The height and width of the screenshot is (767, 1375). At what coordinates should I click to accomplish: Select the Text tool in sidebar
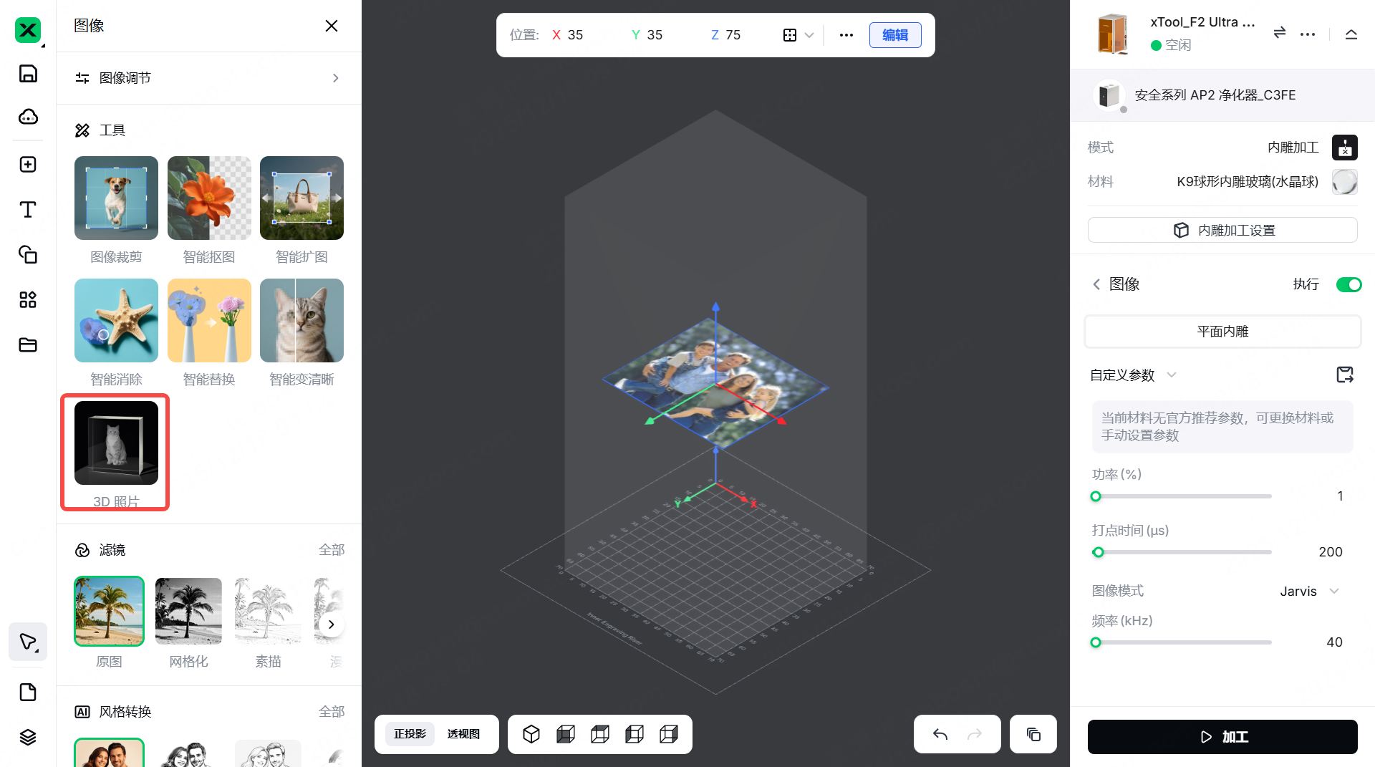(x=28, y=210)
